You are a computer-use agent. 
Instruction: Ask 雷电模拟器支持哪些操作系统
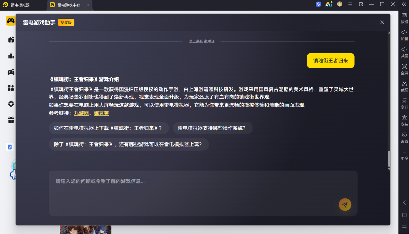213,128
